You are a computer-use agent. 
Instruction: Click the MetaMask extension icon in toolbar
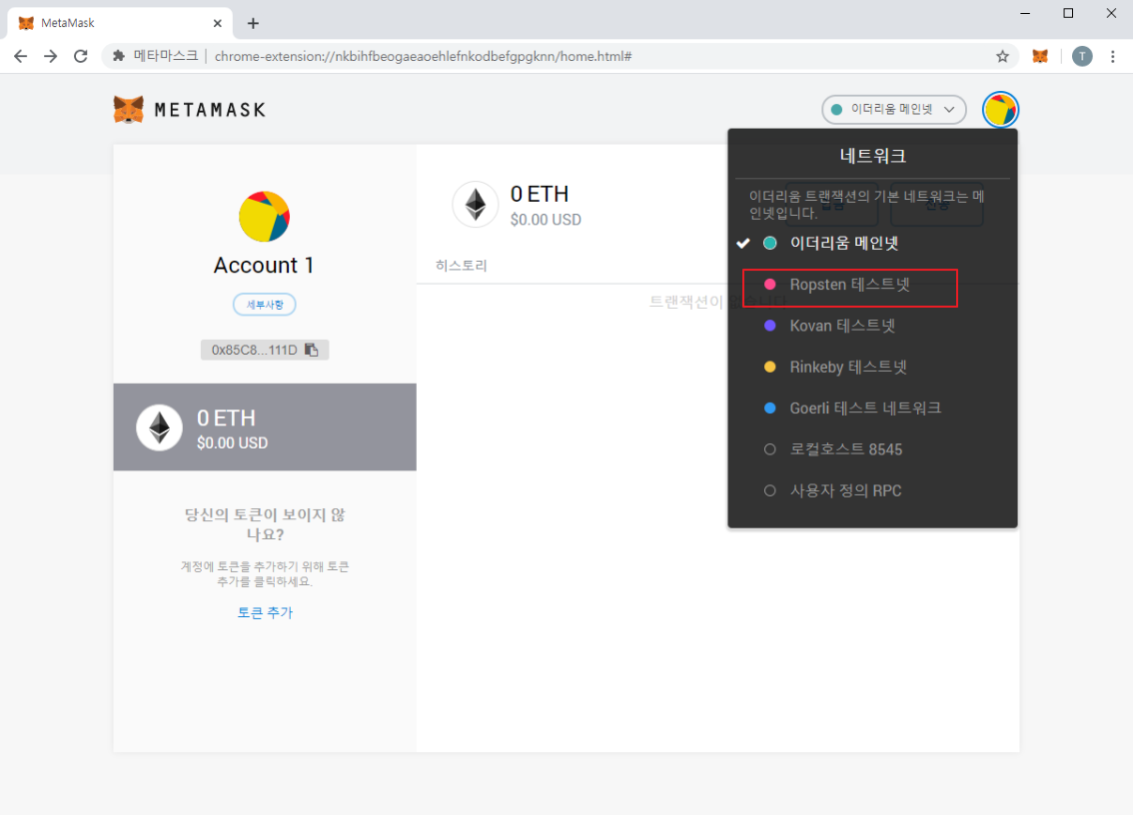(1040, 56)
